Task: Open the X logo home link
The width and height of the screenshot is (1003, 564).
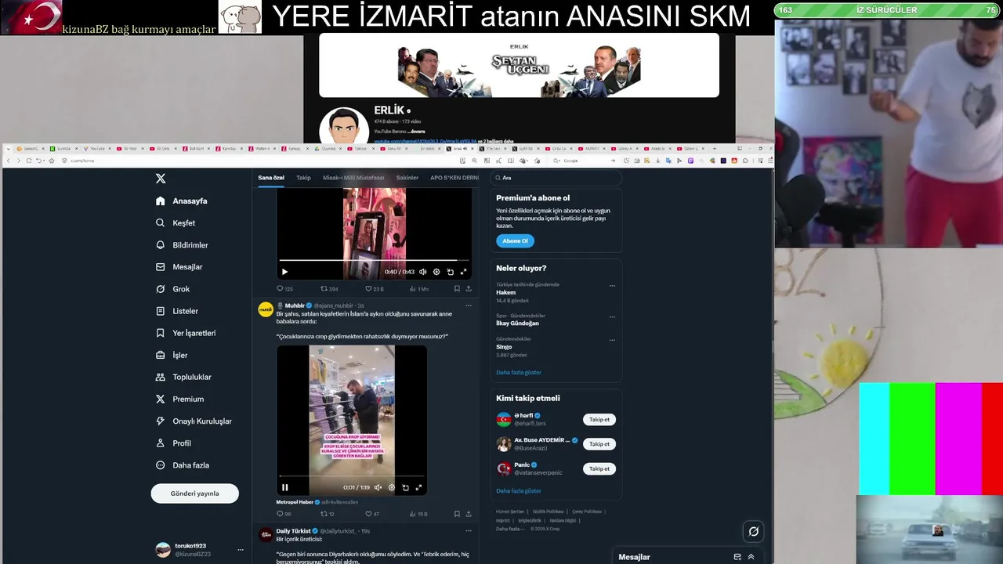Action: coord(161,179)
